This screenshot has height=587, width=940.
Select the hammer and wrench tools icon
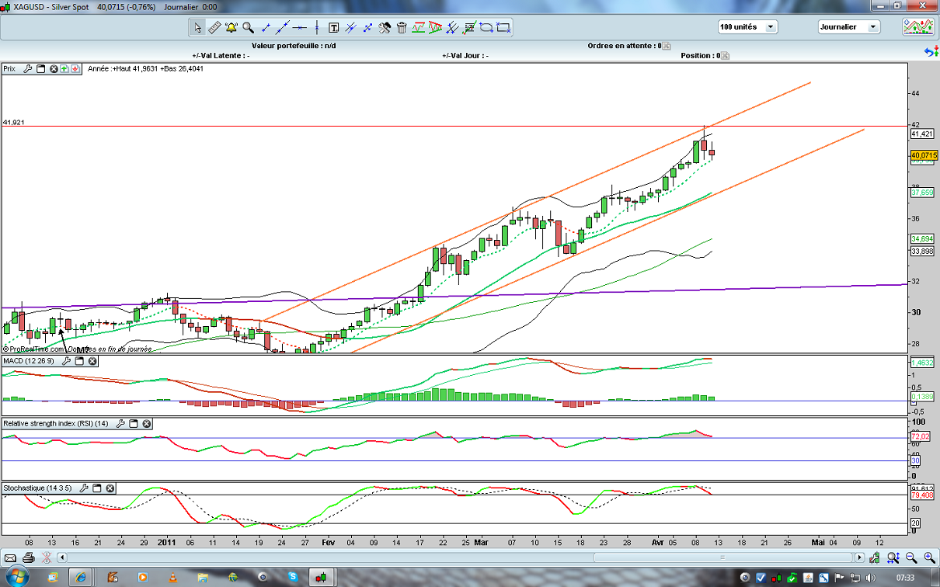click(x=385, y=27)
